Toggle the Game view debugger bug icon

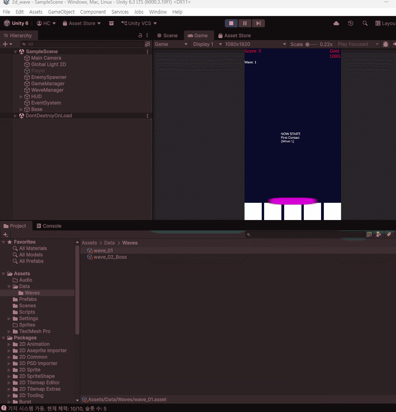[x=386, y=44]
